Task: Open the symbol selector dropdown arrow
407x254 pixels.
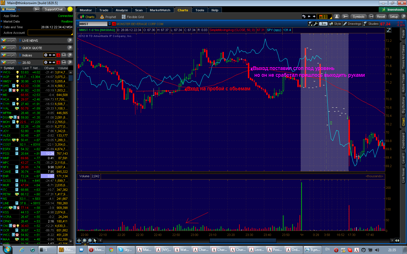Action: pos(110,24)
